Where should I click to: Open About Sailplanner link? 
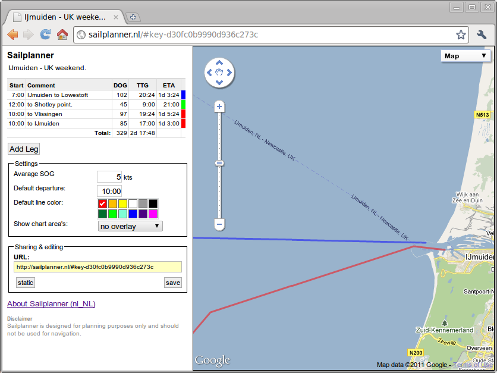pos(51,304)
